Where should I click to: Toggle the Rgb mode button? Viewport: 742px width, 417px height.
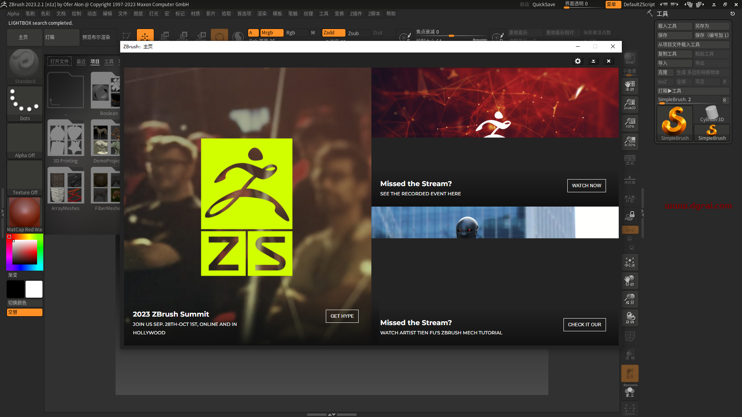(296, 33)
